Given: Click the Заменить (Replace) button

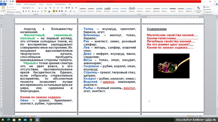Looking at the screenshot, I should (208, 9).
